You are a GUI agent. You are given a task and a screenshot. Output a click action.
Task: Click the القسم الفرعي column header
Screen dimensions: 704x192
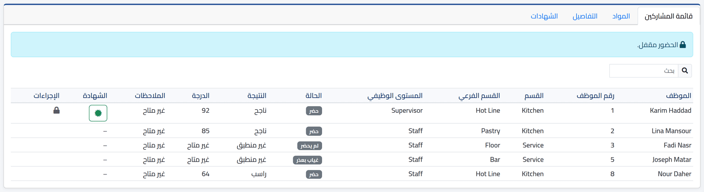(x=479, y=96)
